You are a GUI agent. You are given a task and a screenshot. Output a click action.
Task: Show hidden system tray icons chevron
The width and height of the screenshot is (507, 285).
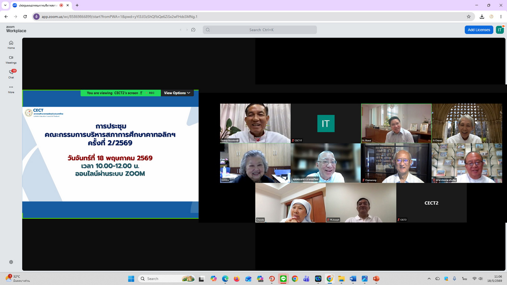[x=429, y=278]
